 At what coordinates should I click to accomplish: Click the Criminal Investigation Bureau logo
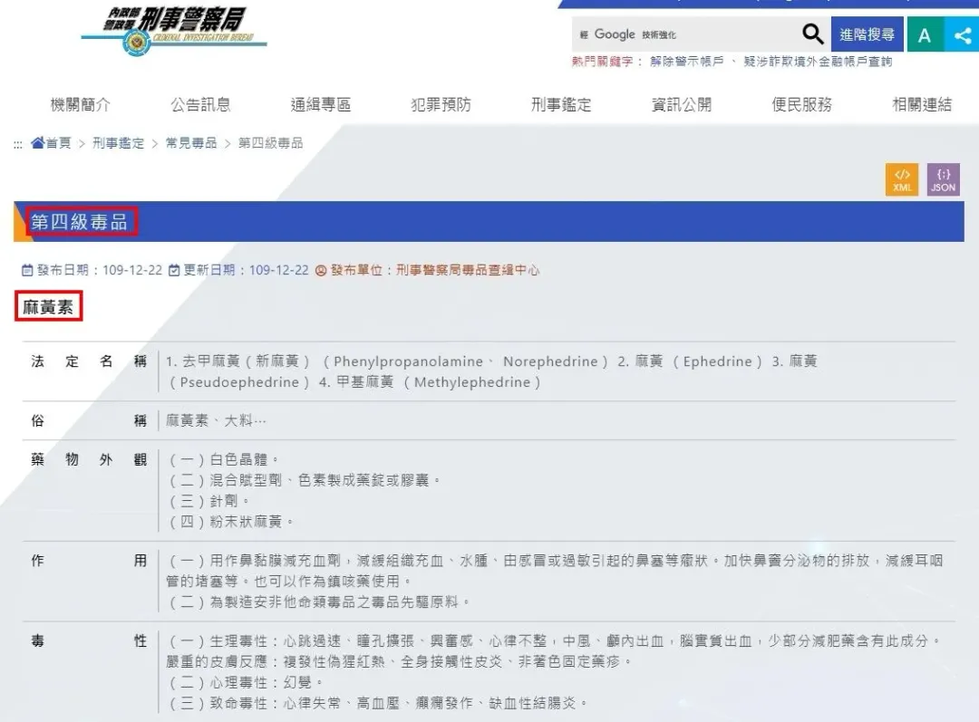pos(174,31)
